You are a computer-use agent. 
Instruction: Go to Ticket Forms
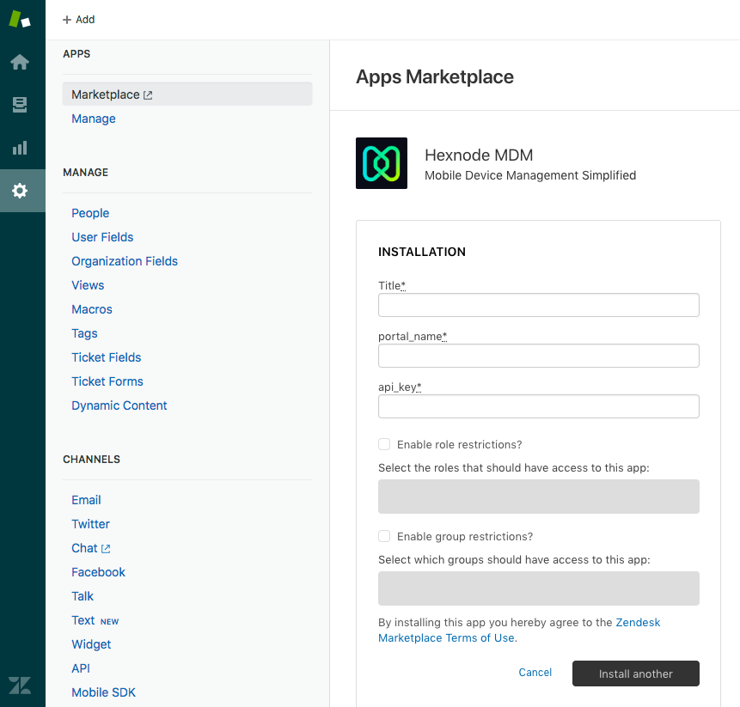click(107, 381)
